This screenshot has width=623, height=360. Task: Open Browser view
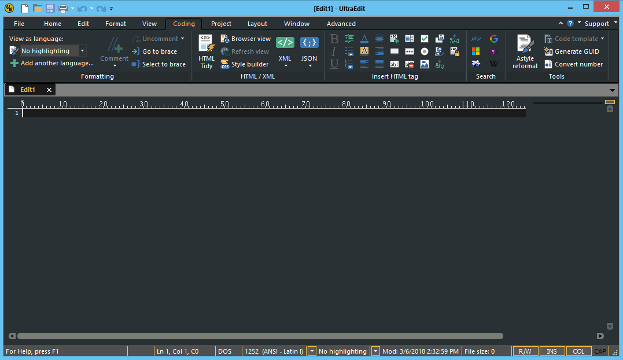(245, 39)
